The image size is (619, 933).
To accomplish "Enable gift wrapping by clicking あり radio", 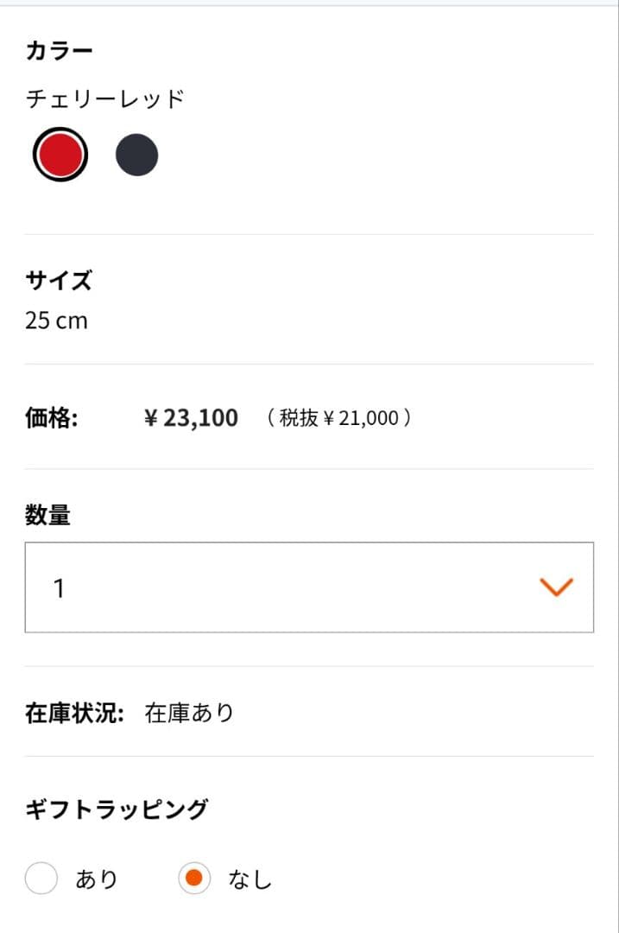I will click(41, 877).
